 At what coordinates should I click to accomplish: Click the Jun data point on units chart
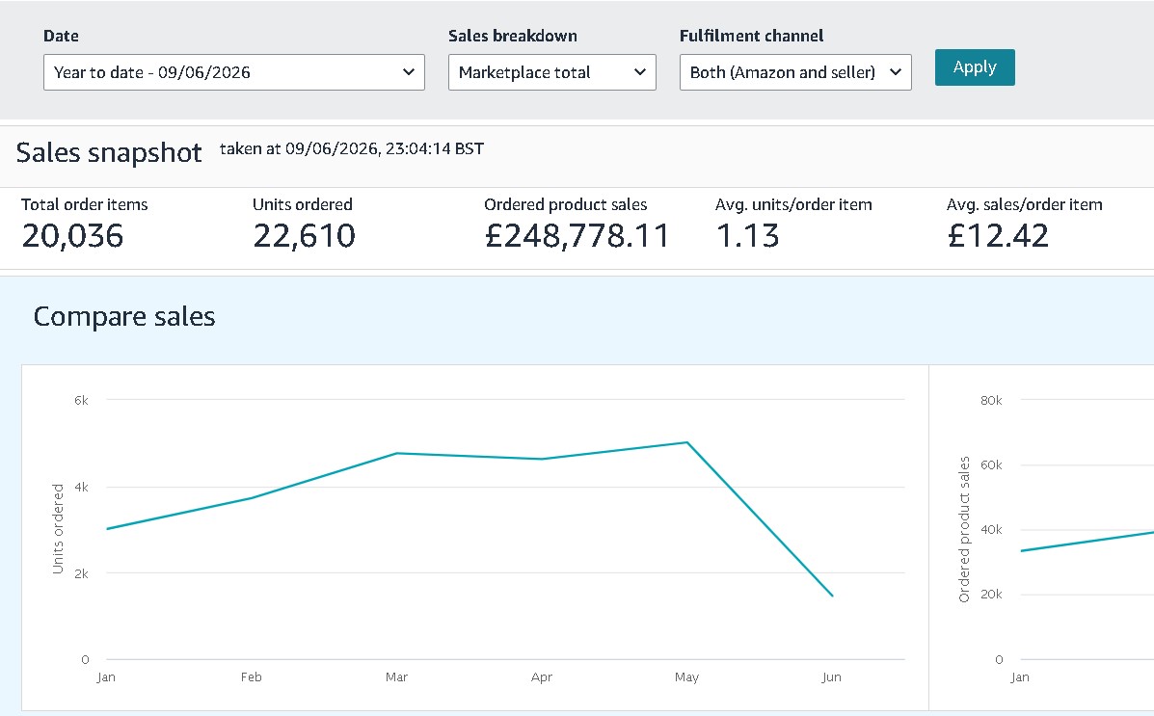pyautogui.click(x=832, y=596)
